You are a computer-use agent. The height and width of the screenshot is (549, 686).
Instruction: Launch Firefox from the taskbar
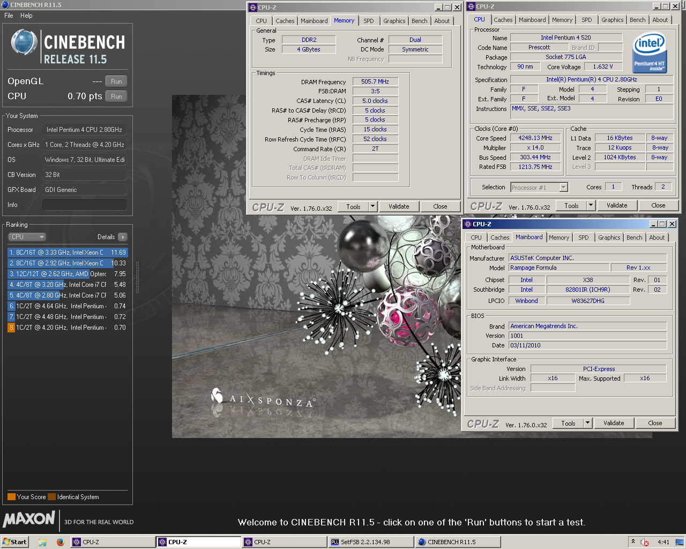tap(60, 542)
